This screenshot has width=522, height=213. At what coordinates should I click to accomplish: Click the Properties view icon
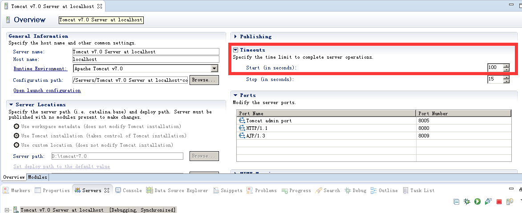38,190
